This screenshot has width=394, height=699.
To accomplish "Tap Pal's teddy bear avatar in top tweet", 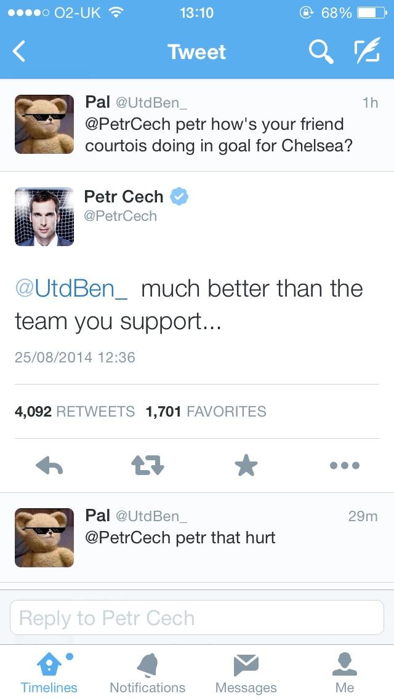I will pyautogui.click(x=44, y=124).
